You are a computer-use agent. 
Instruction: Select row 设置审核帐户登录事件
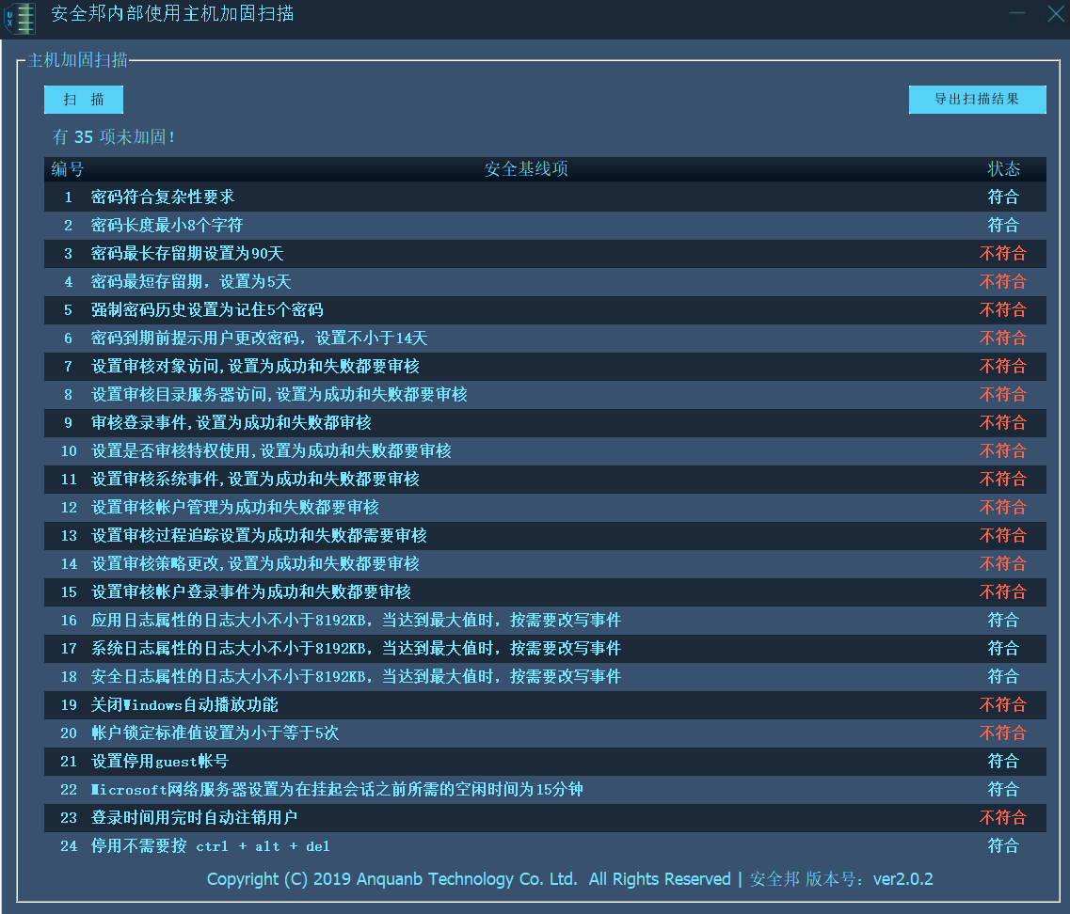545,592
